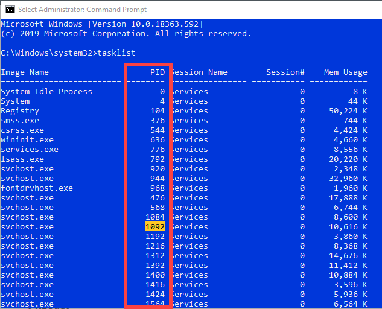382x309 pixels.
Task: Click memory usage value '8,600 K'
Action: coord(351,217)
